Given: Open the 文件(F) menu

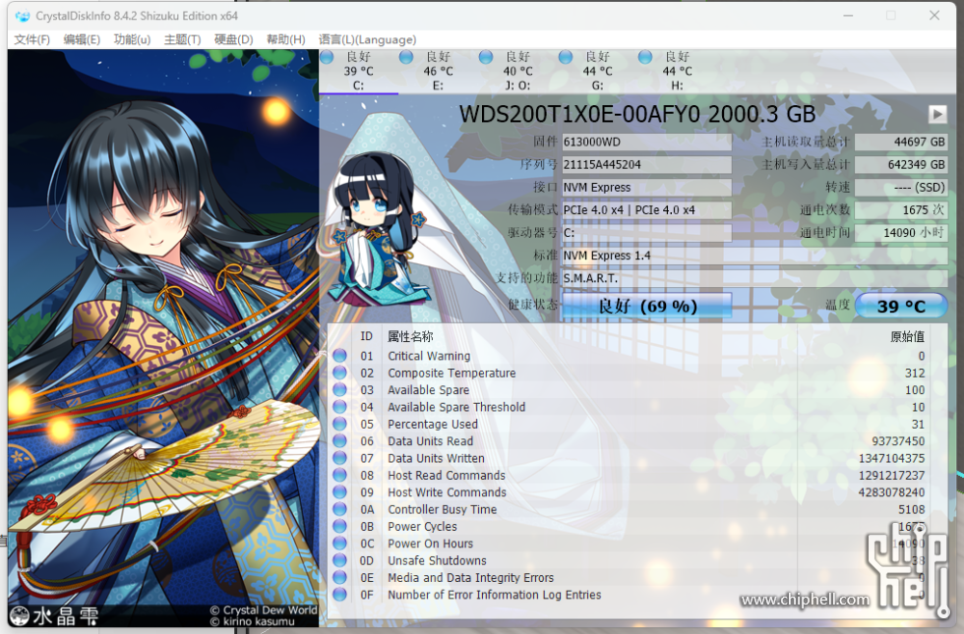Looking at the screenshot, I should pyautogui.click(x=31, y=39).
